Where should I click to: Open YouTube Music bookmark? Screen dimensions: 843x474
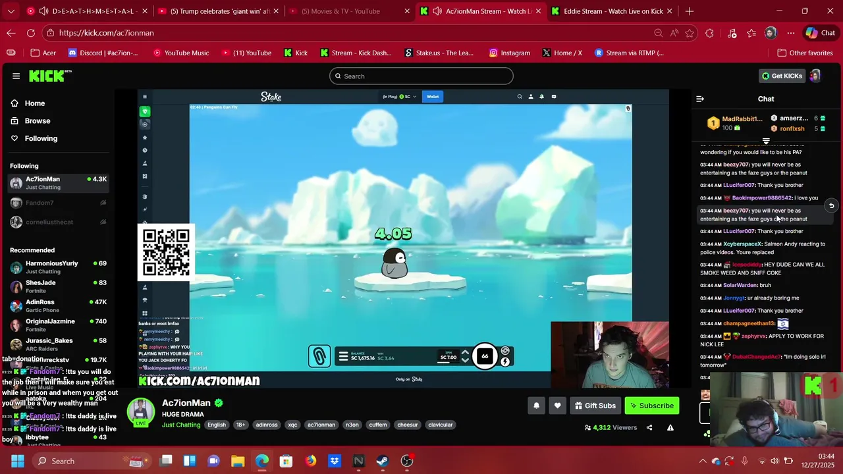click(x=180, y=53)
